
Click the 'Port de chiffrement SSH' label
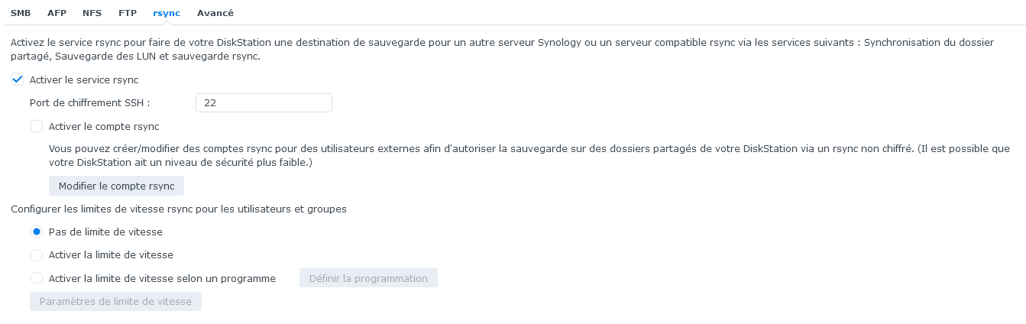[90, 103]
